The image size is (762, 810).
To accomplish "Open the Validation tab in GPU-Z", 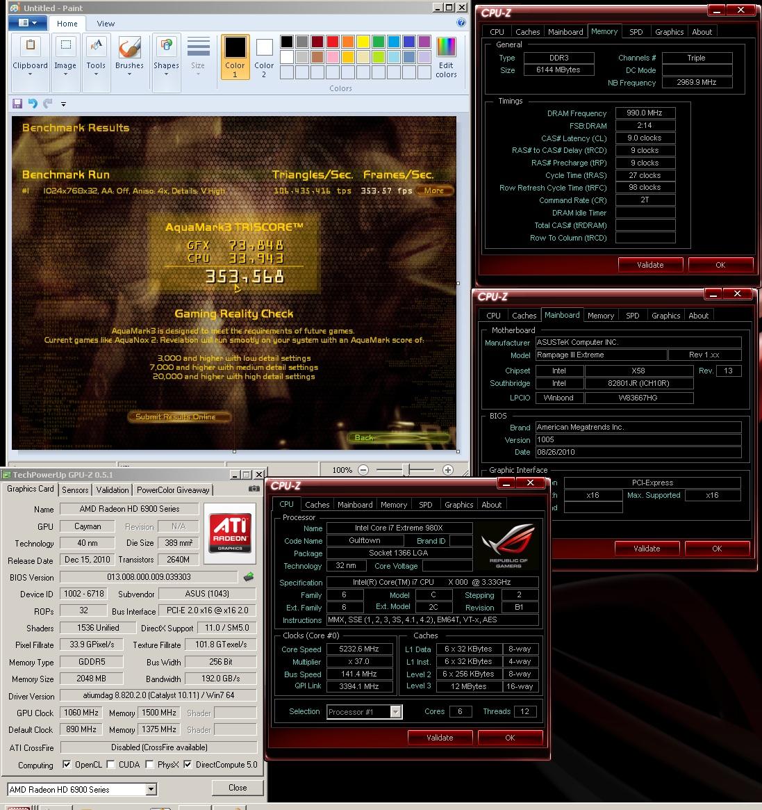I will point(112,489).
